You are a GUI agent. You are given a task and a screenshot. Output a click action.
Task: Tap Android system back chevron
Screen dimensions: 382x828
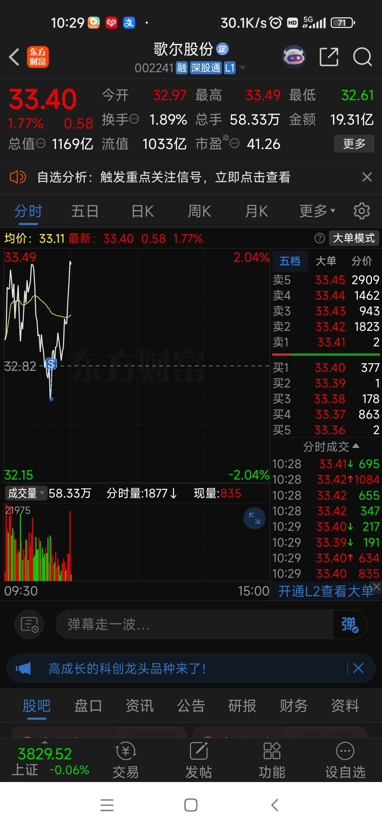(275, 805)
